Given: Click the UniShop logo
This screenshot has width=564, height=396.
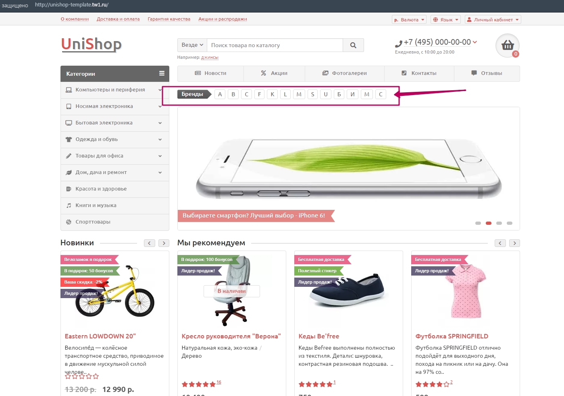Looking at the screenshot, I should pos(92,44).
